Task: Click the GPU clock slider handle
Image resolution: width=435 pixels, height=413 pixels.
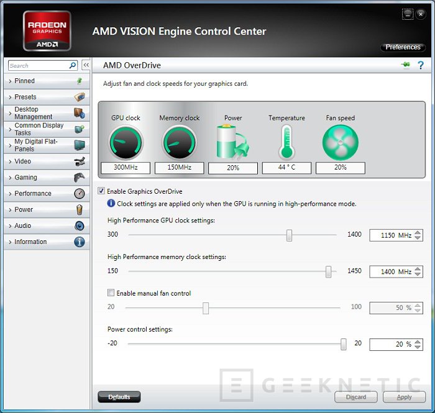Action: [289, 235]
